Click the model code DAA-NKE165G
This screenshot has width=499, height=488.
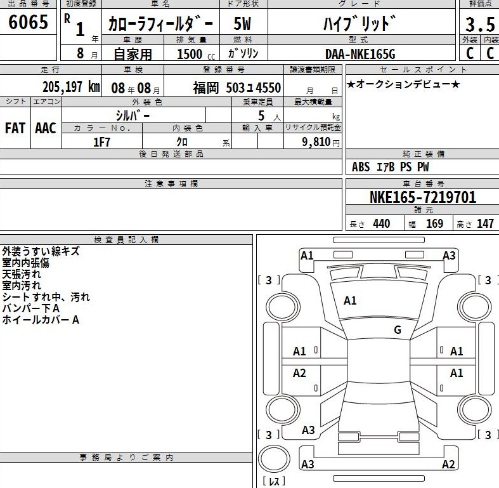pyautogui.click(x=360, y=54)
